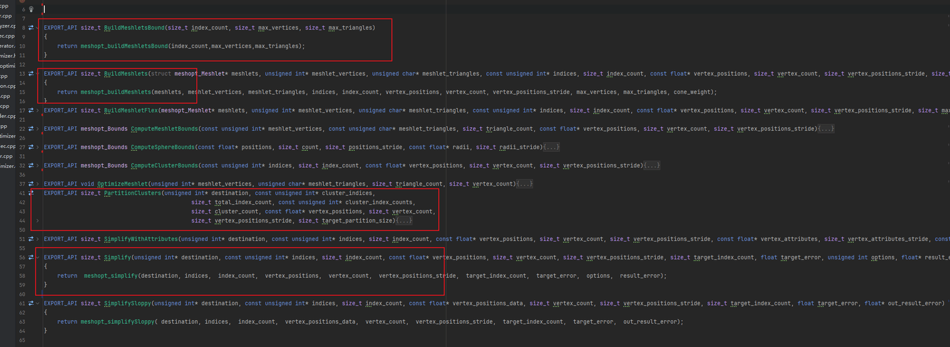Expand the OptimizeMeshlet fold chevron on line 37

pyautogui.click(x=38, y=184)
